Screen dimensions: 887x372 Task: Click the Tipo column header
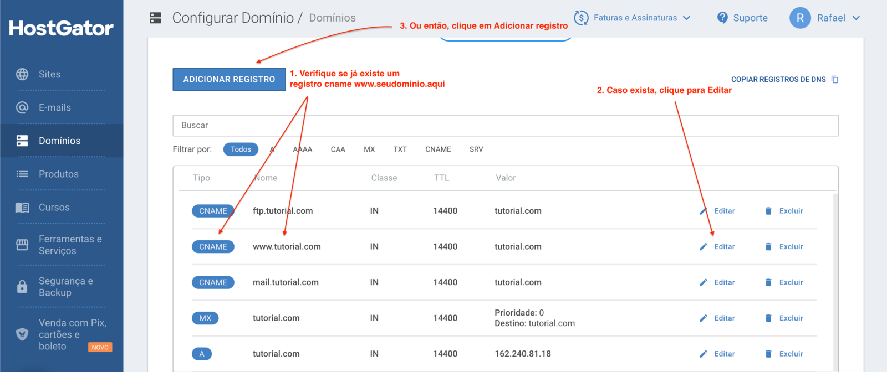(201, 178)
